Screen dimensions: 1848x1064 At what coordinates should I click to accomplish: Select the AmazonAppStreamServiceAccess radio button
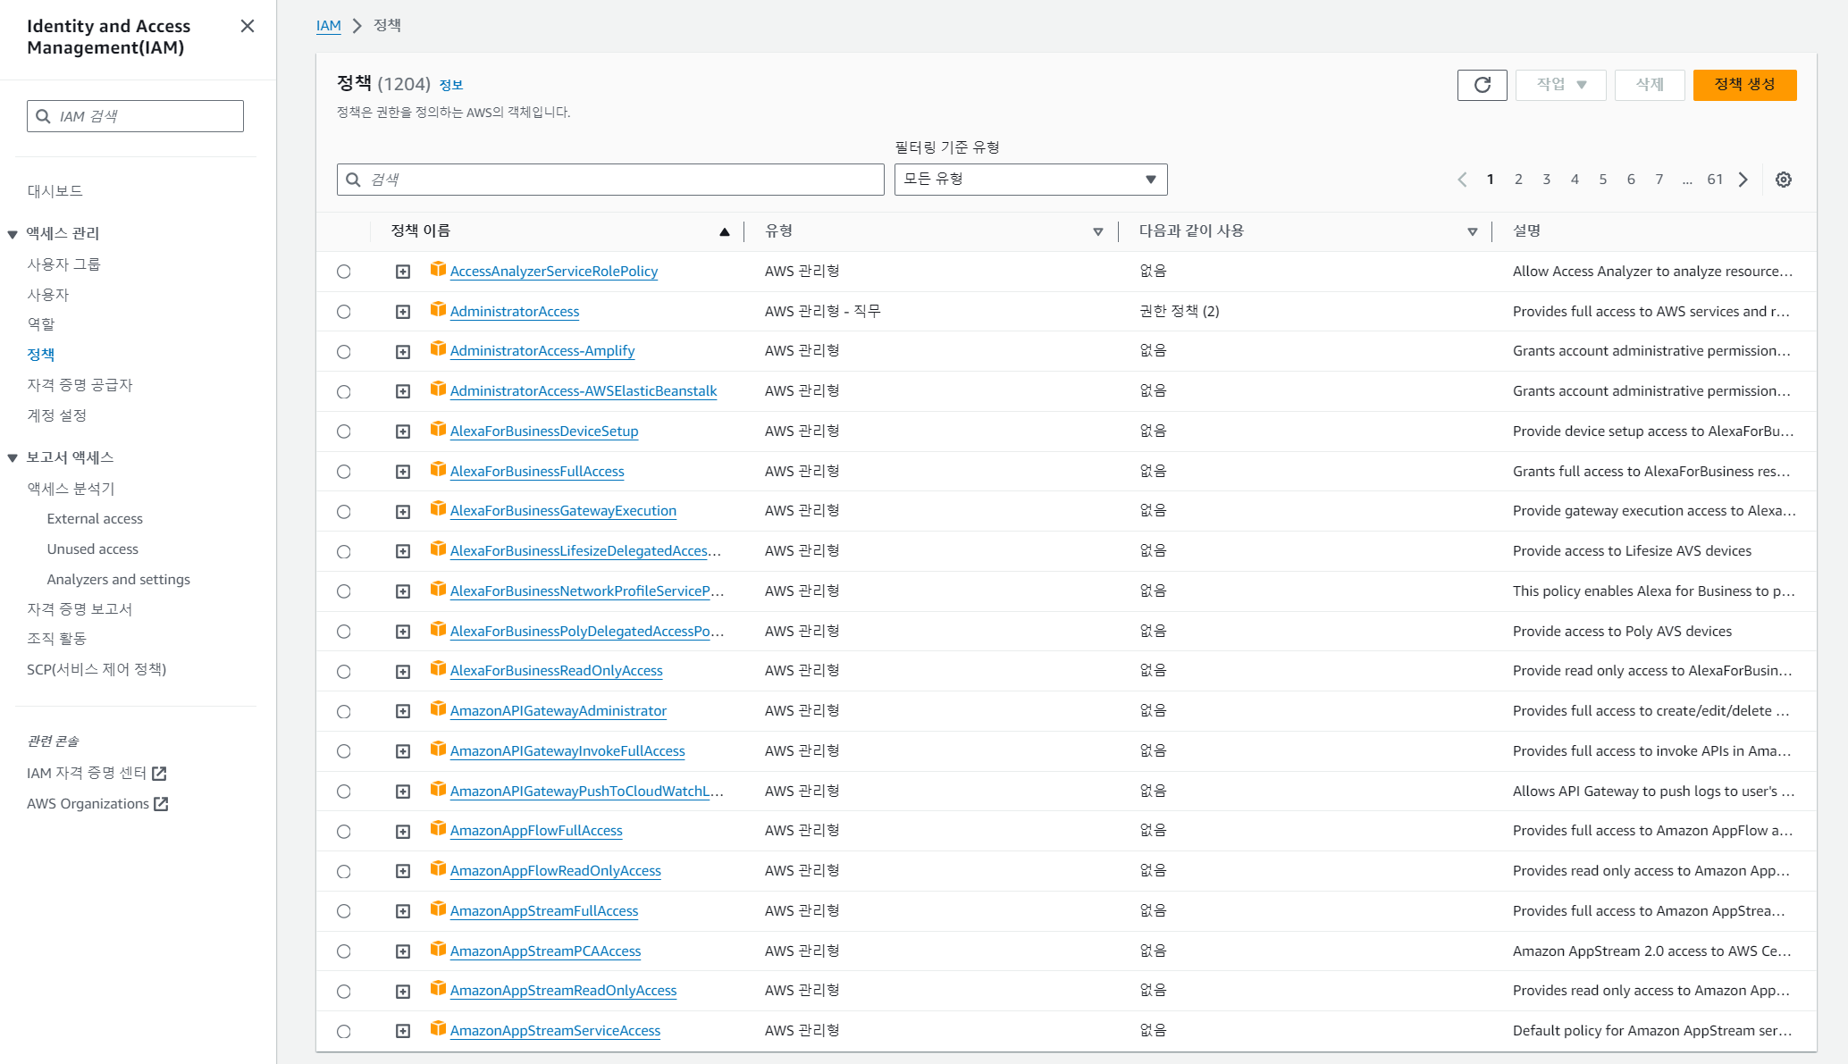coord(344,1032)
